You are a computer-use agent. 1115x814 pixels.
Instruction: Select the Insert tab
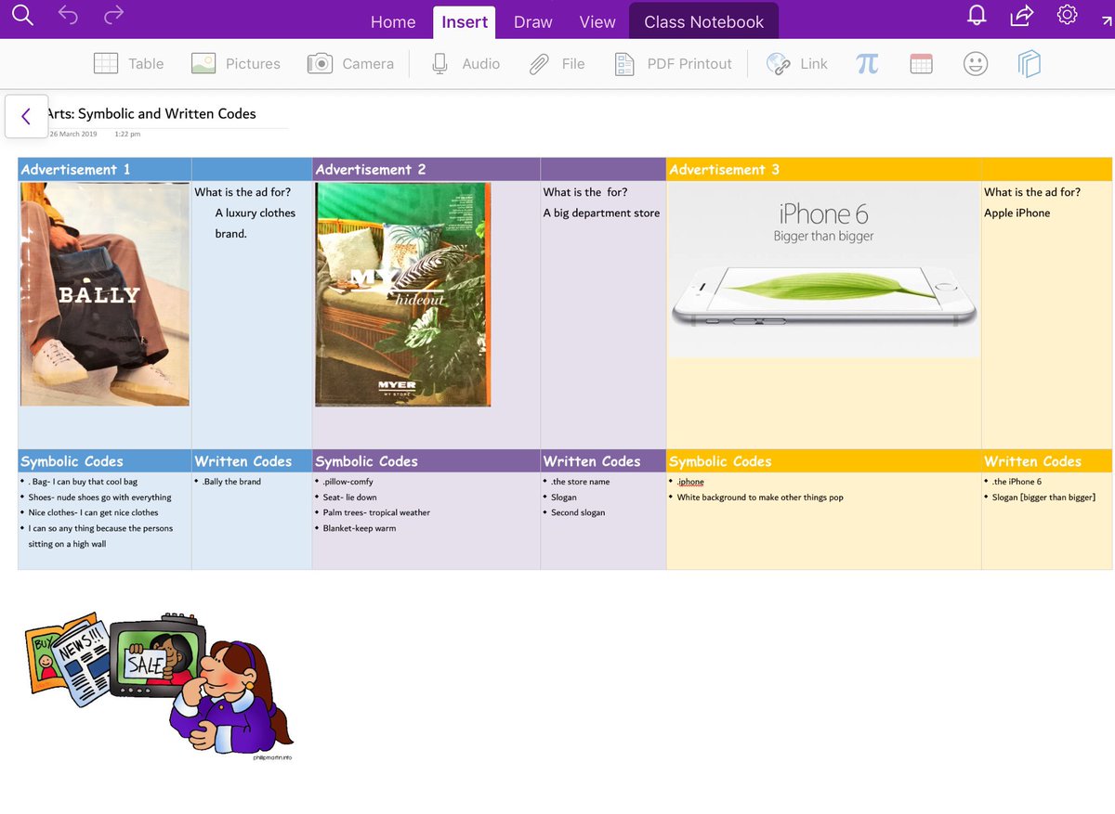pos(464,21)
